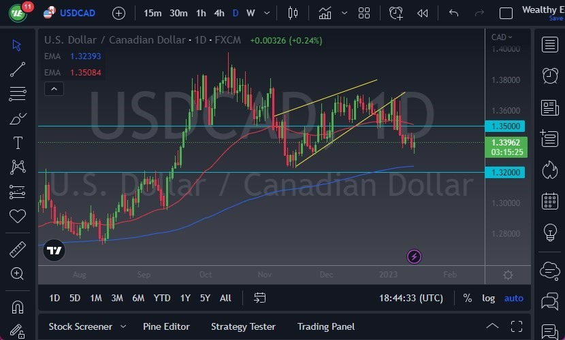Open the XABCD pattern tools
Image resolution: width=565 pixels, height=340 pixels.
coord(18,167)
